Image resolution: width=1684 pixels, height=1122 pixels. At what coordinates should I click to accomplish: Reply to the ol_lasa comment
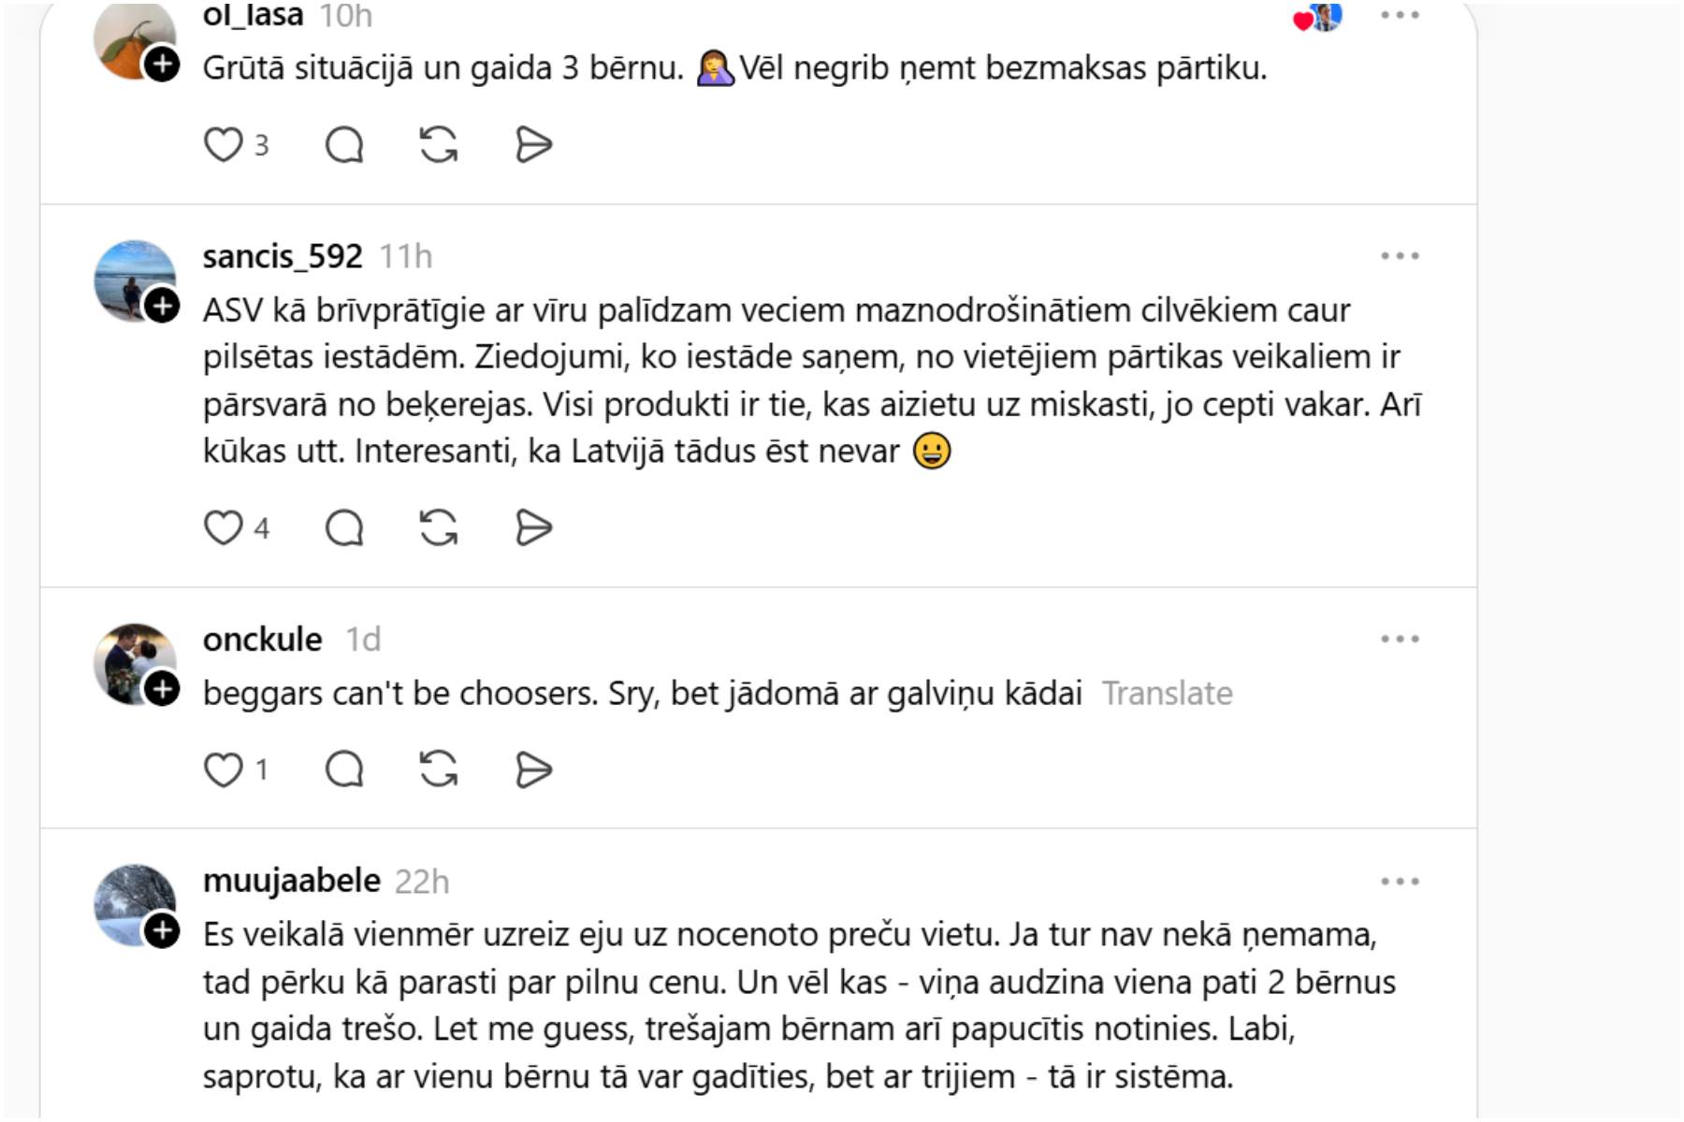pos(344,145)
